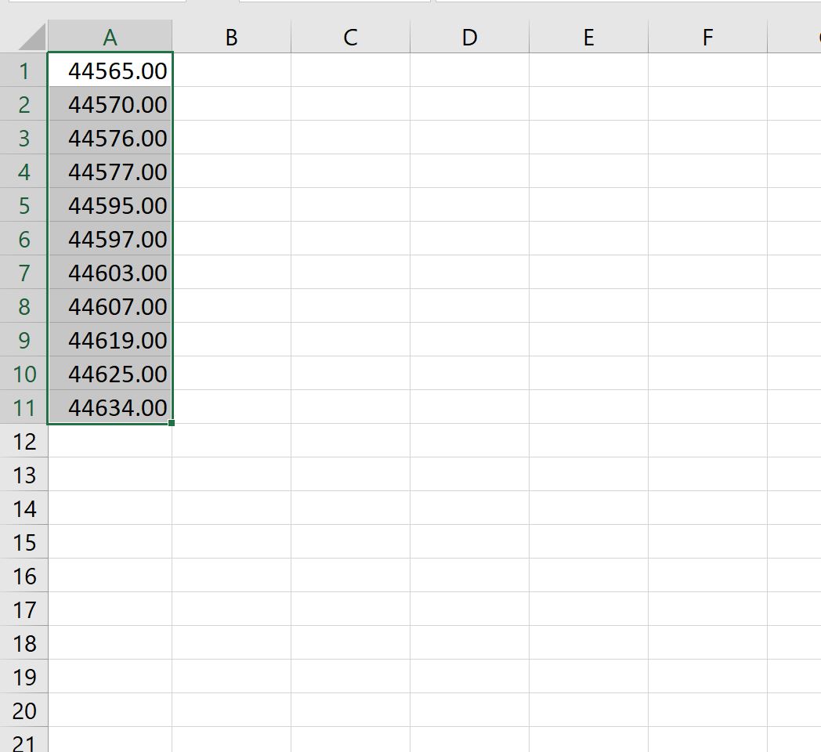Select row 19 header
The image size is (821, 752).
(x=24, y=676)
